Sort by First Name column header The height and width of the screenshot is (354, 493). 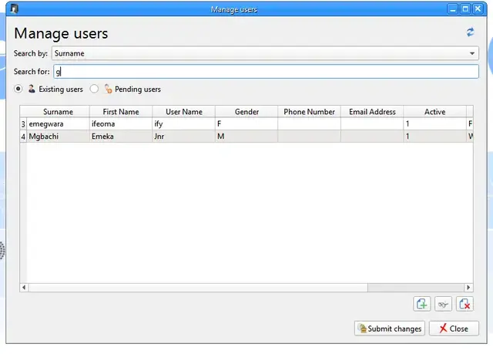[x=121, y=112]
